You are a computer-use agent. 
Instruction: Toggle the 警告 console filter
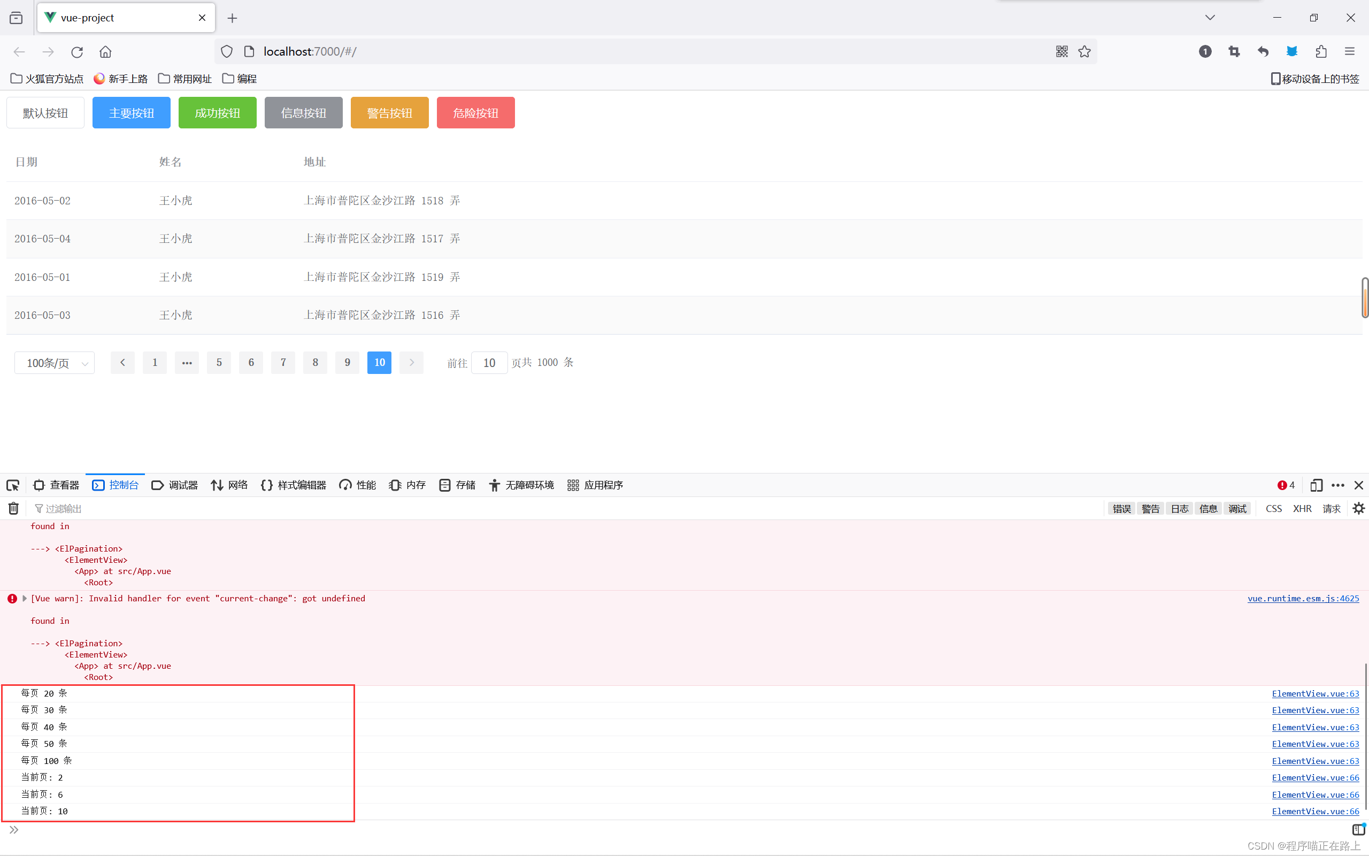click(x=1151, y=509)
